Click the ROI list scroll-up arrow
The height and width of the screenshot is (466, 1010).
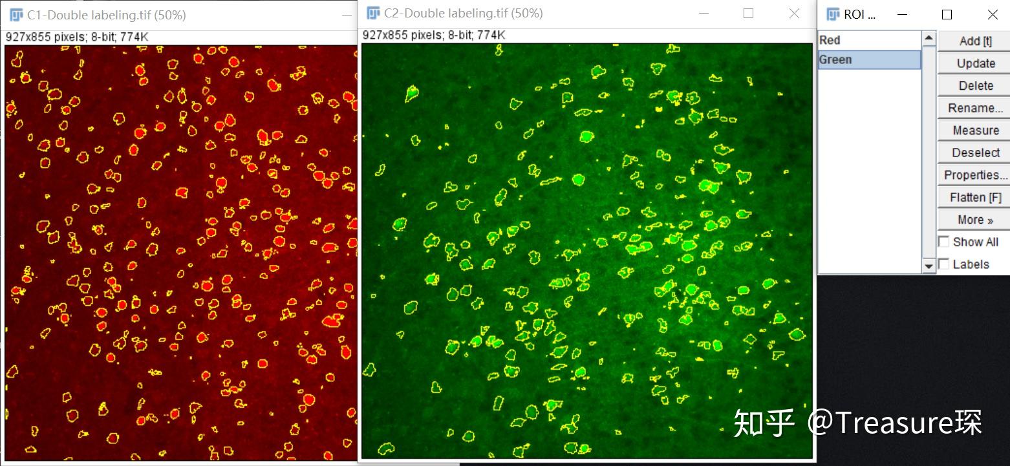point(929,38)
